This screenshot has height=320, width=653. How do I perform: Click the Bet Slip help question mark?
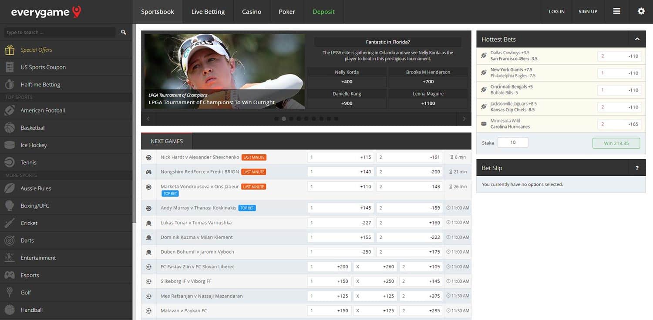point(637,168)
